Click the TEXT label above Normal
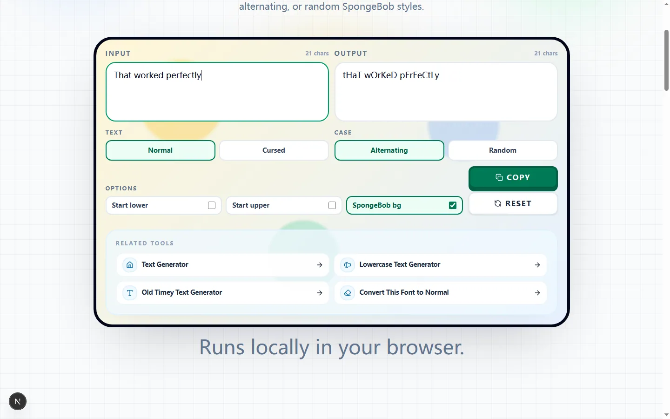Viewport: 670px width, 419px height. pos(114,133)
